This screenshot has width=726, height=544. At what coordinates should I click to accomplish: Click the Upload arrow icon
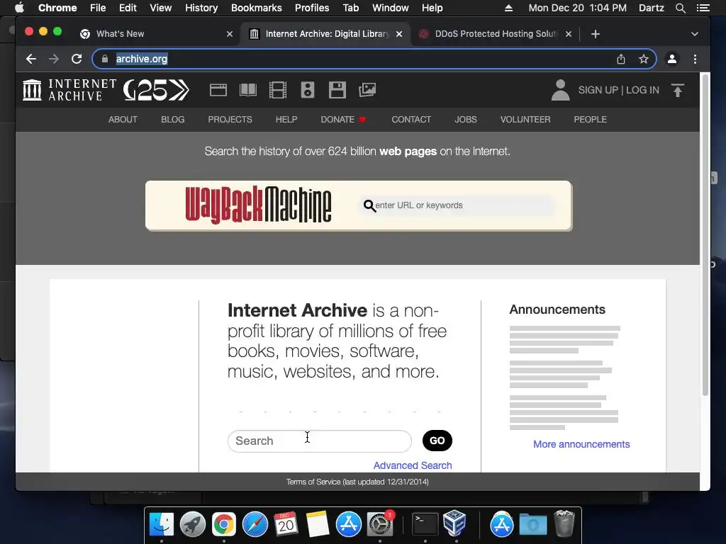pos(677,90)
